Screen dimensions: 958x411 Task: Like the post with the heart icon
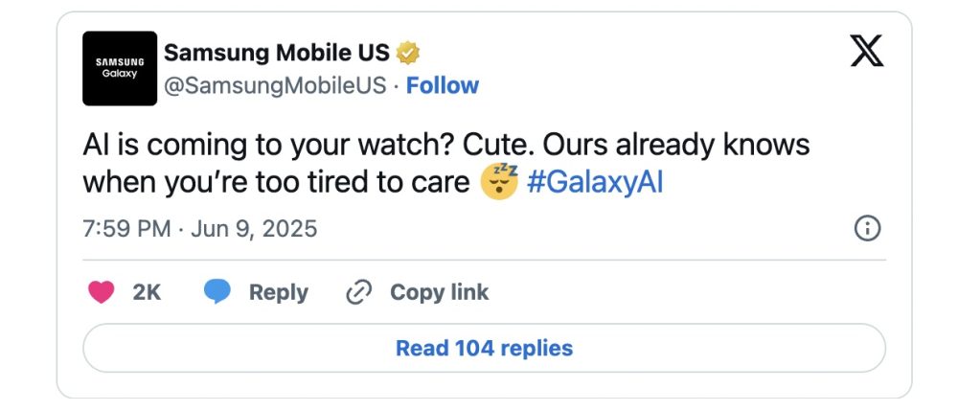(102, 292)
